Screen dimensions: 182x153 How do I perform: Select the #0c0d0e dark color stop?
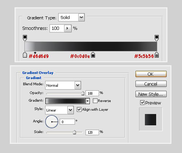pos(93,55)
